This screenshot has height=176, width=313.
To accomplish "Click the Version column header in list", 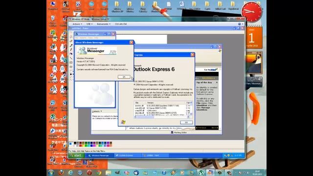I will pyautogui.click(x=166, y=103).
